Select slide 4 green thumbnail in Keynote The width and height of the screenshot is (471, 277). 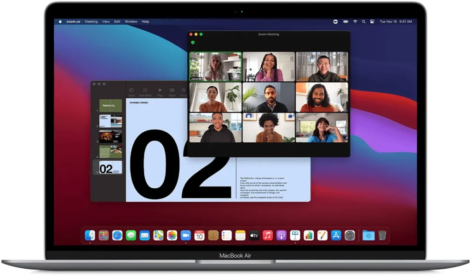tap(110, 152)
